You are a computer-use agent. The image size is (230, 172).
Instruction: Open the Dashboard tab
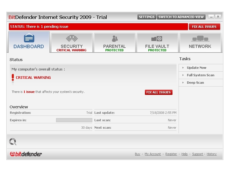pos(29,42)
